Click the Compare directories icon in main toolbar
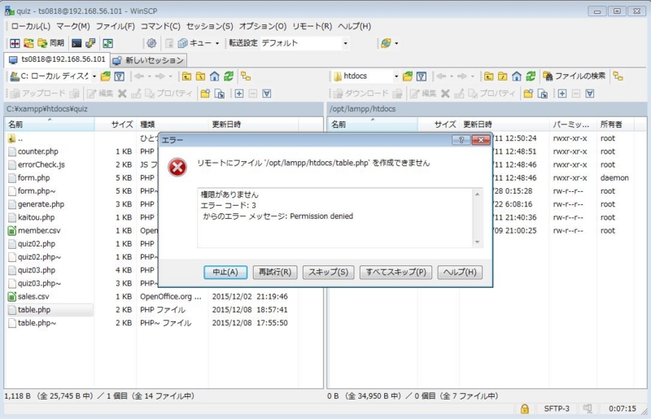The width and height of the screenshot is (651, 419). (15, 43)
